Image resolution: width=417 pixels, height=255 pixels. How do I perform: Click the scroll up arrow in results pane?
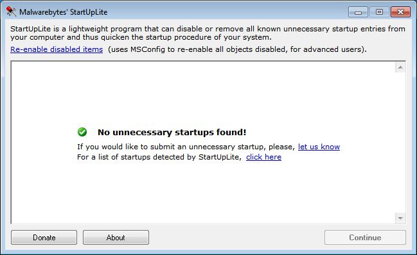[x=400, y=67]
